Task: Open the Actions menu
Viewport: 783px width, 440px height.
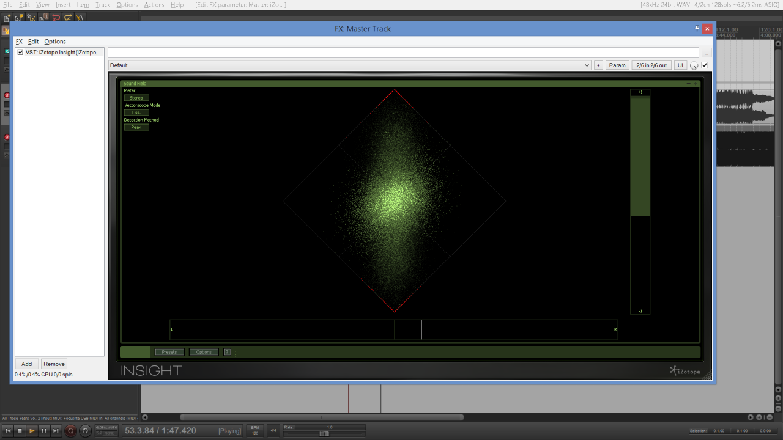Action: click(x=154, y=5)
